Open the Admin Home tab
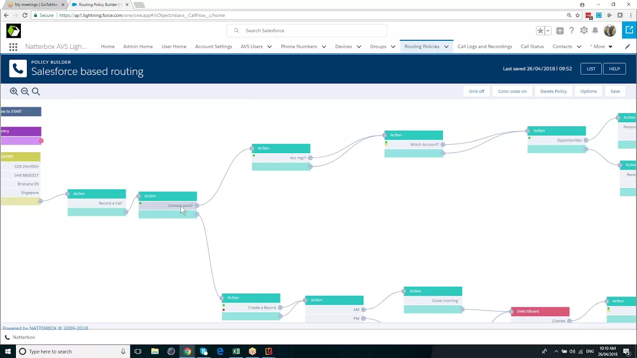Image resolution: width=637 pixels, height=358 pixels. pyautogui.click(x=138, y=47)
